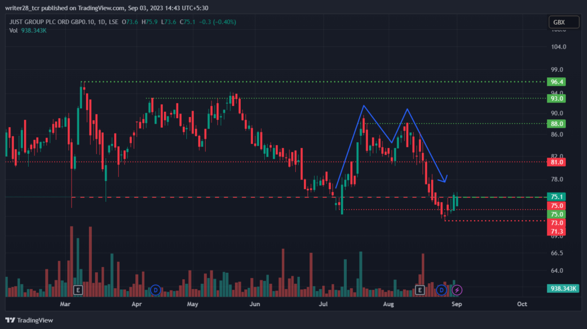Select the 71.3 red price label
587x329 pixels.
click(x=556, y=232)
